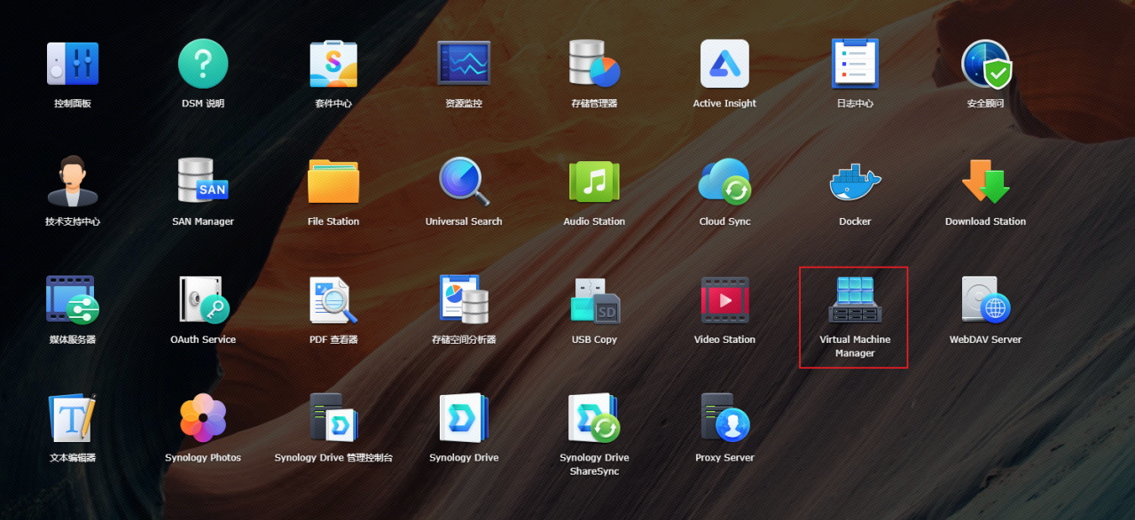This screenshot has width=1135, height=520.
Task: Launch WebDAV Server
Action: 984,301
